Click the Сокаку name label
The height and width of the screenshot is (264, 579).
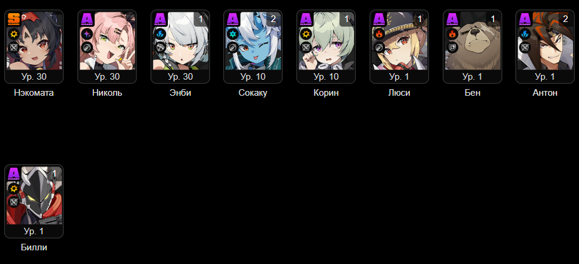coord(253,93)
